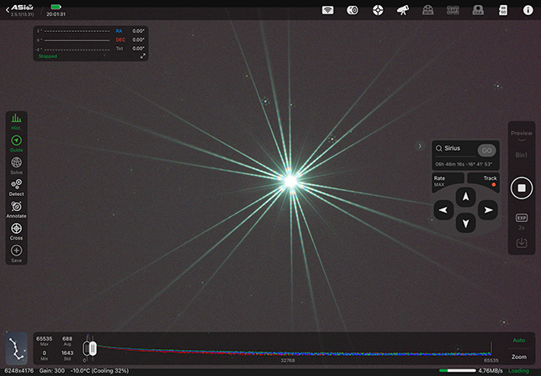Open the SD card storage icon
This screenshot has height=376, width=541.
tap(503, 10)
